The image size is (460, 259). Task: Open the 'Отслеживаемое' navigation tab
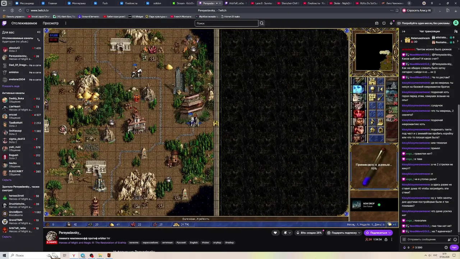(24, 23)
